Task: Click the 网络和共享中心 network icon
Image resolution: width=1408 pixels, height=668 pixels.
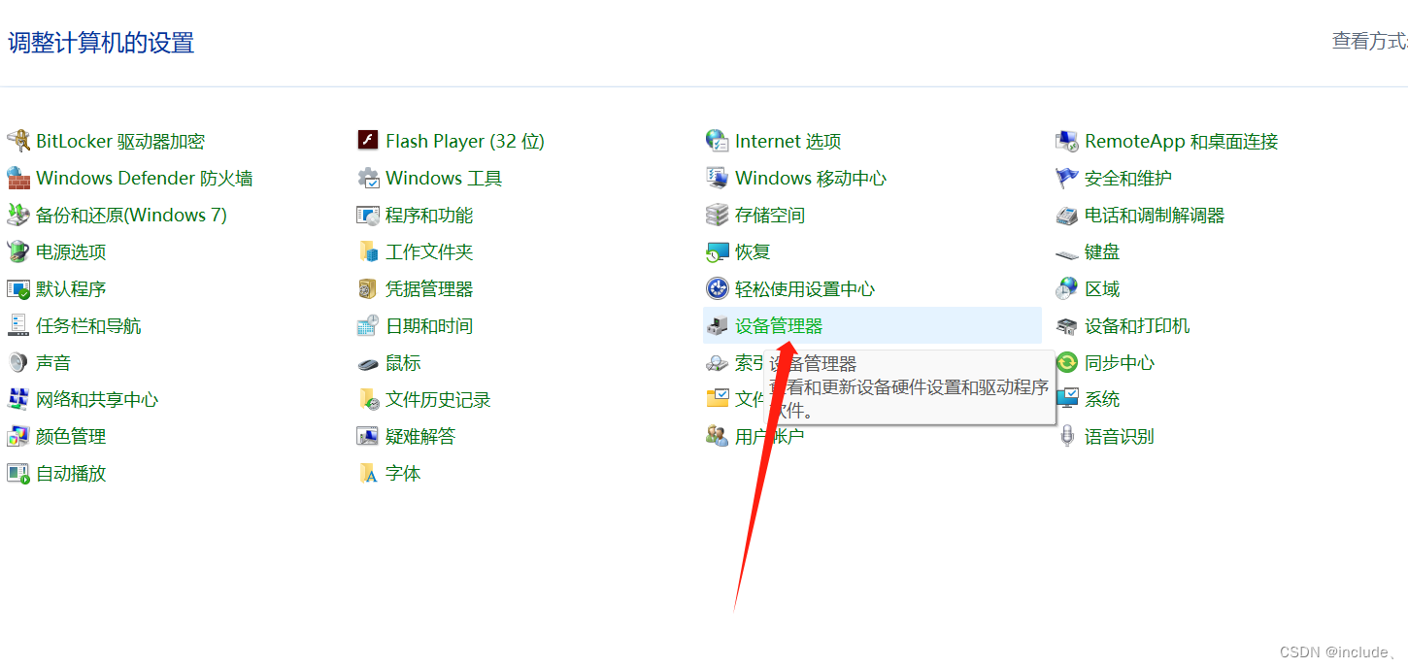Action: [18, 399]
